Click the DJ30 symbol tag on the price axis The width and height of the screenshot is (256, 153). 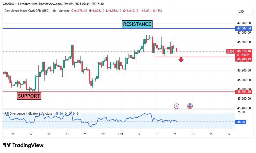[231, 52]
